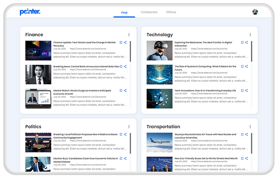This screenshot has height=178, width=278.
Task: Open Technology card options menu
Action: pos(250,35)
